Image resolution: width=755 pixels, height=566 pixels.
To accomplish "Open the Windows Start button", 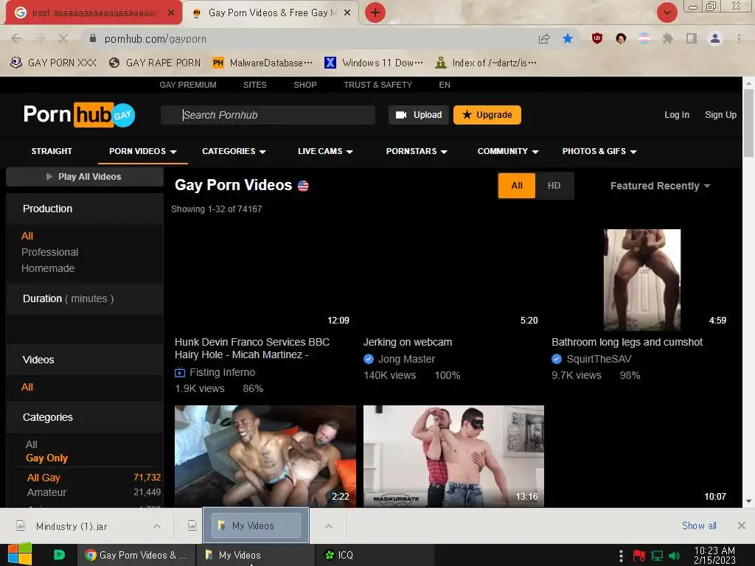I will tap(20, 554).
